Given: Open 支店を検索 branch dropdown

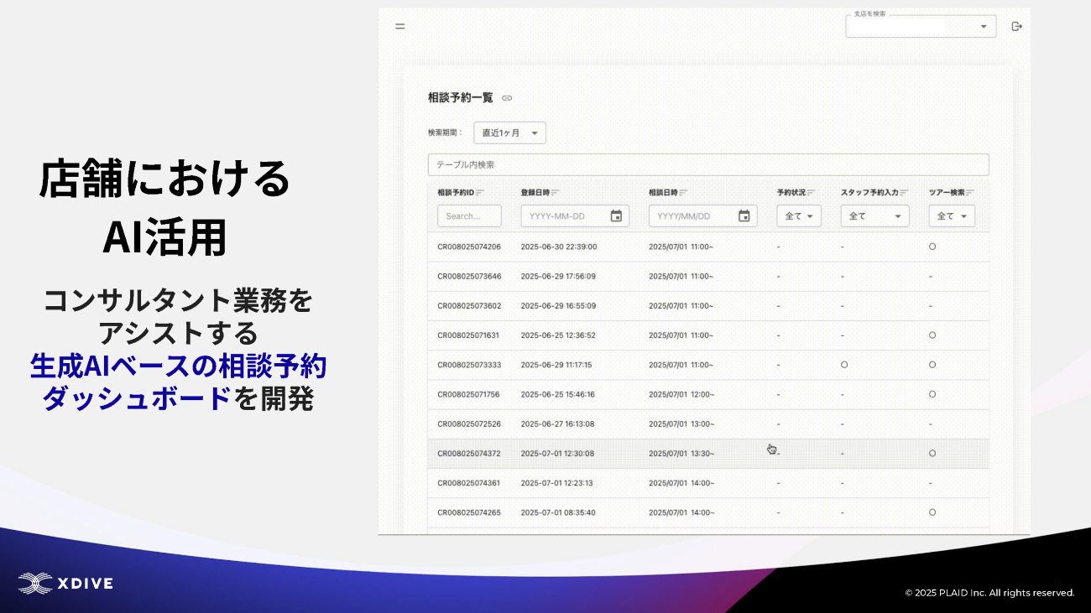Looking at the screenshot, I should pyautogui.click(x=921, y=26).
